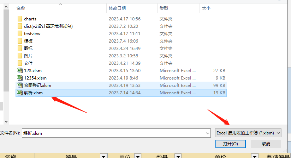
Task: Click the 取消 button
Action: (x=266, y=144)
